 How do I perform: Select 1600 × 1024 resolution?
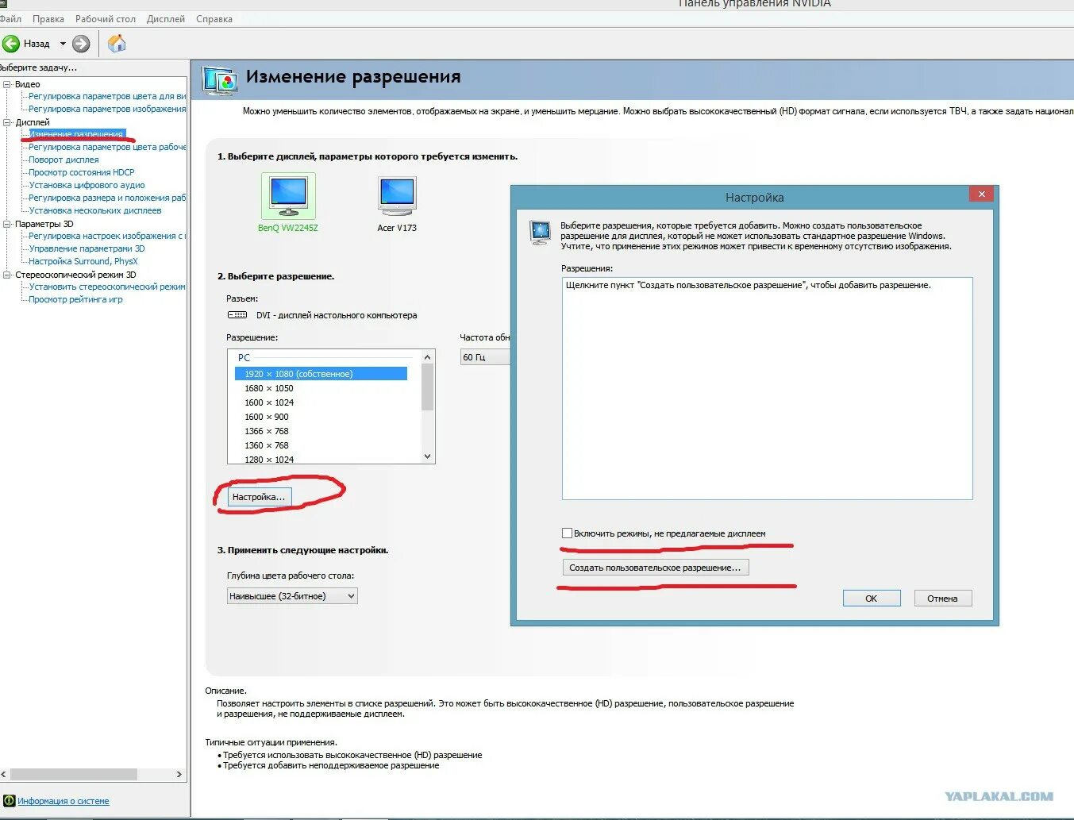tap(269, 402)
